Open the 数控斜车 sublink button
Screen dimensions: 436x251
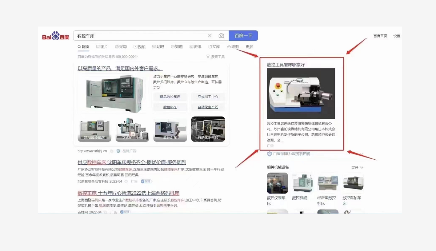[170, 107]
